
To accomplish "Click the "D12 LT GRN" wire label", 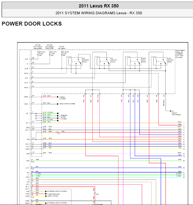I will (48, 112).
